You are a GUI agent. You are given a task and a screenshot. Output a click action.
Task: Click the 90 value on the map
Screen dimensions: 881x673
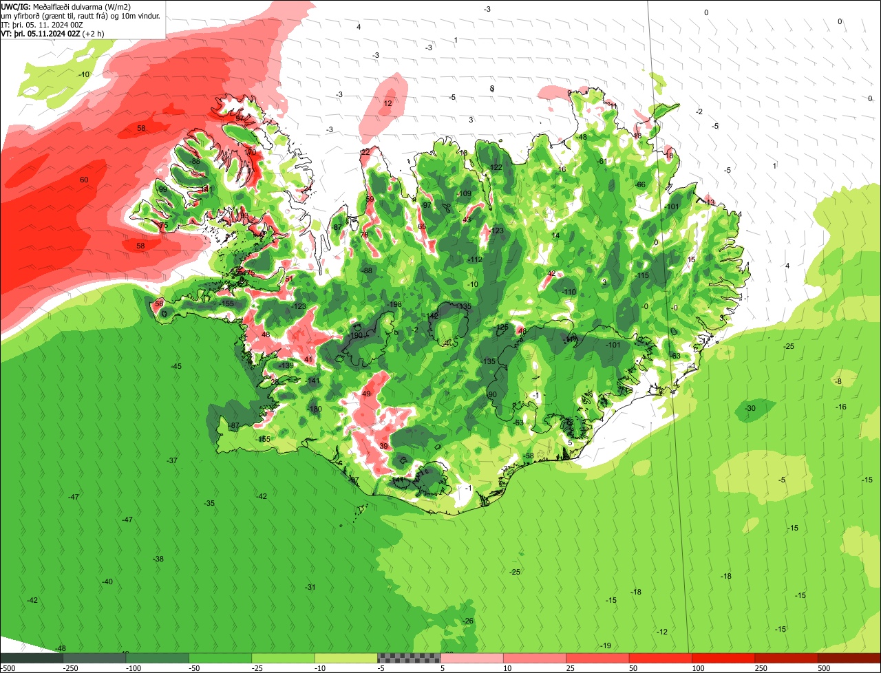[x=492, y=395]
